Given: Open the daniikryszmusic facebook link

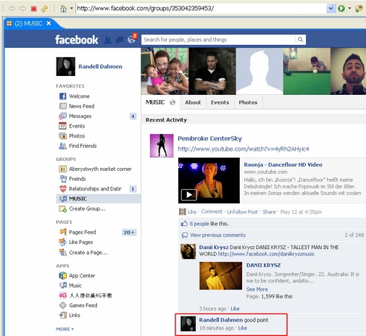Looking at the screenshot, I should click(266, 254).
